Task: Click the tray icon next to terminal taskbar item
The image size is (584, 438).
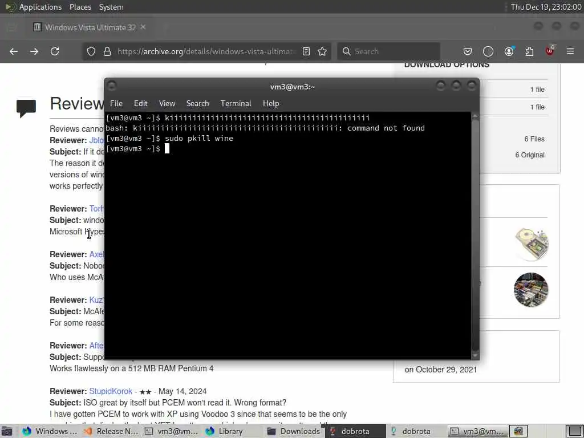Action: coord(518,431)
